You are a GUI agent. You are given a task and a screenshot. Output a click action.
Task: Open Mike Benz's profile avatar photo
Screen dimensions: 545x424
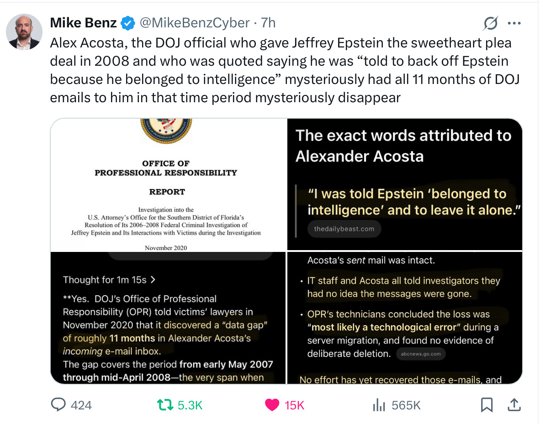(x=24, y=32)
